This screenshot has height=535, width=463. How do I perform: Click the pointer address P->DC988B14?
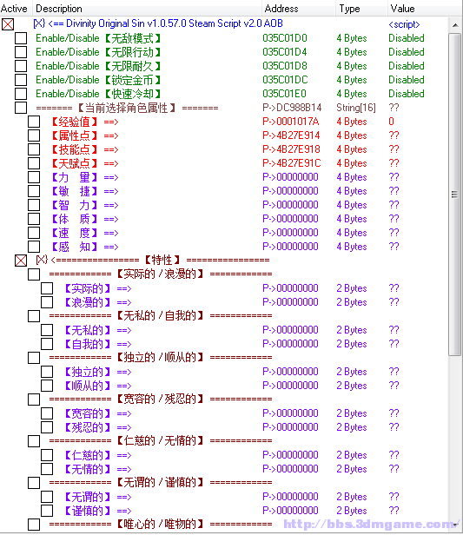[x=292, y=108]
